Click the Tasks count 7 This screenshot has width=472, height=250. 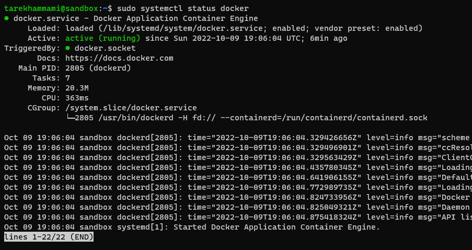(68, 78)
